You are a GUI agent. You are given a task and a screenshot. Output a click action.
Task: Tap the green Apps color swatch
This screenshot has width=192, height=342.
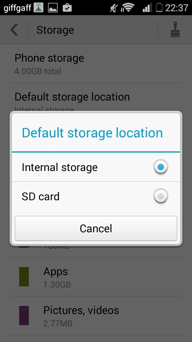coord(24,277)
